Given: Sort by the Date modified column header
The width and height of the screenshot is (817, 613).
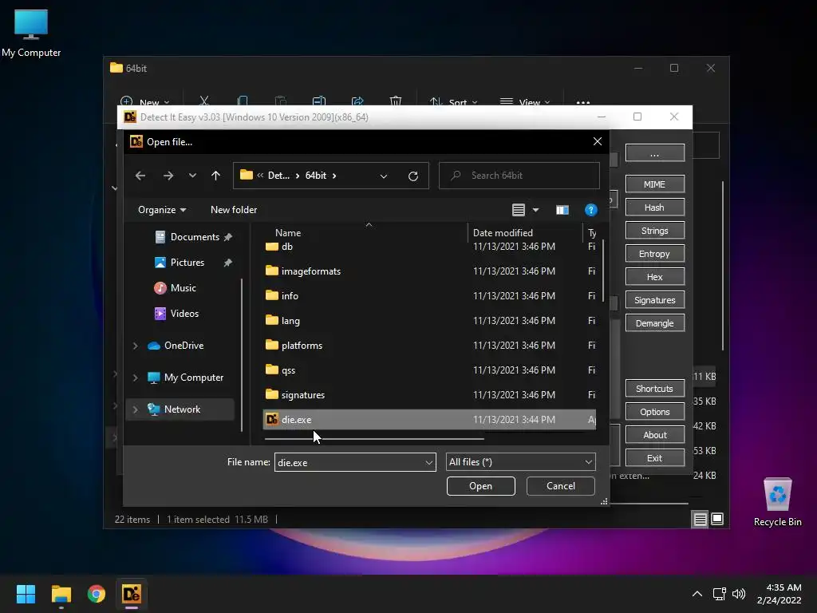Looking at the screenshot, I should [503, 232].
